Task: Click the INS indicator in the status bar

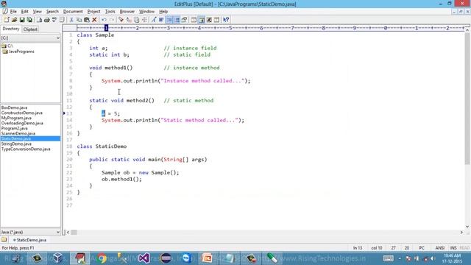Action: coord(453,248)
